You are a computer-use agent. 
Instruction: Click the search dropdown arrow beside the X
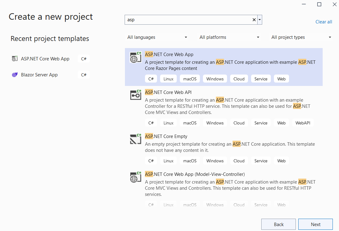[259, 19]
